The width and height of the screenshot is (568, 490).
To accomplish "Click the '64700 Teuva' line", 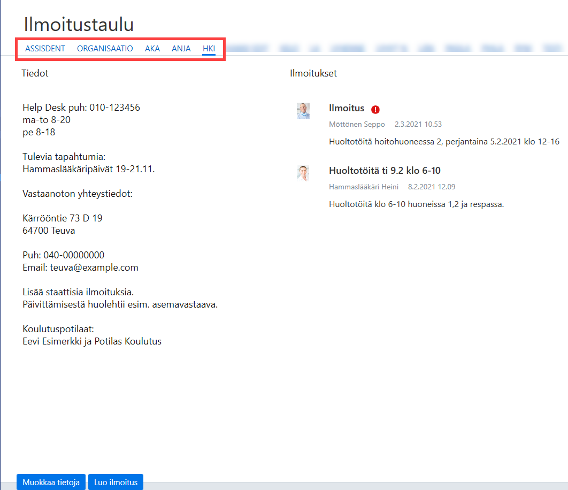I will pos(49,231).
